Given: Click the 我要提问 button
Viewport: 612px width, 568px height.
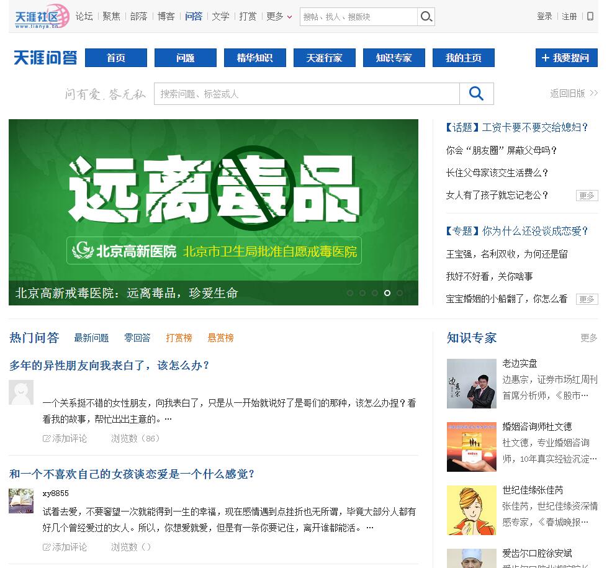Looking at the screenshot, I should pyautogui.click(x=566, y=58).
